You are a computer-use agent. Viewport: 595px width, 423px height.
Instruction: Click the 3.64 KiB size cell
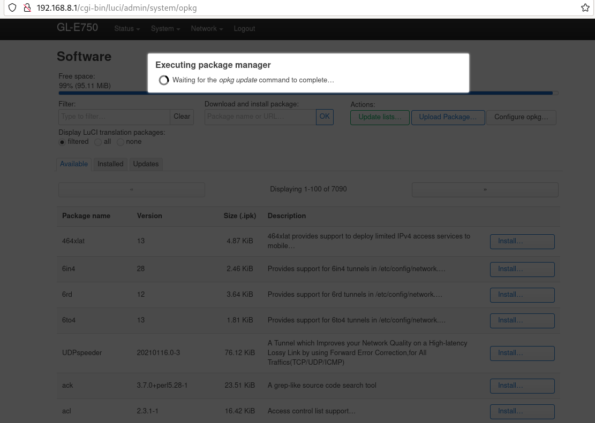coord(240,295)
